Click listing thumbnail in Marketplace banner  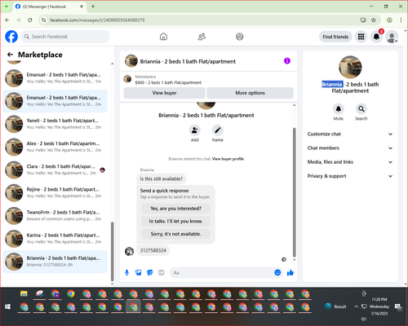click(127, 79)
